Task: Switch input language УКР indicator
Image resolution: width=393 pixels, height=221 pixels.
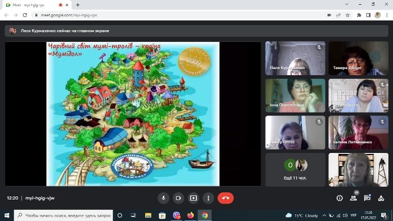Action: point(354,215)
